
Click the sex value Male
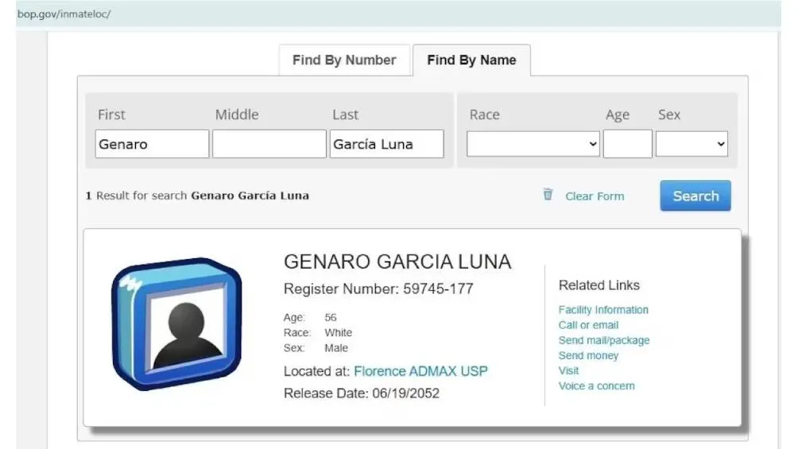pyautogui.click(x=336, y=348)
